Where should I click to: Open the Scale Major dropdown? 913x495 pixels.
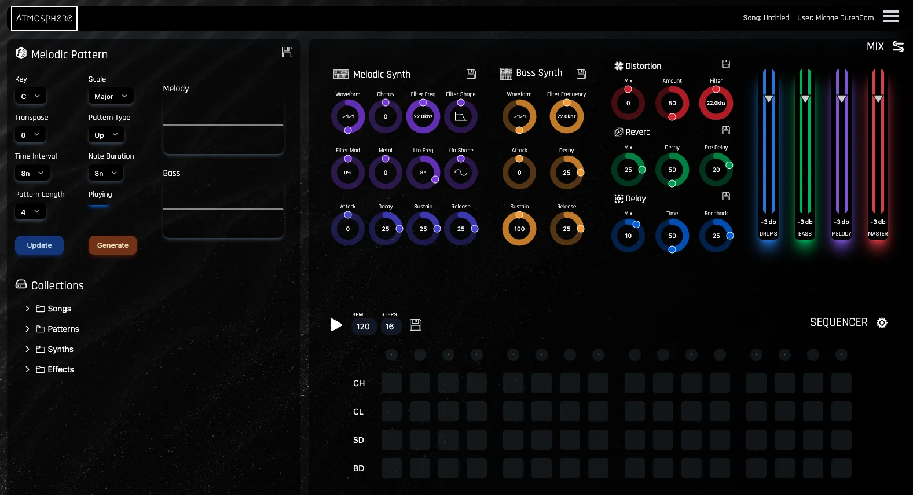(x=111, y=96)
